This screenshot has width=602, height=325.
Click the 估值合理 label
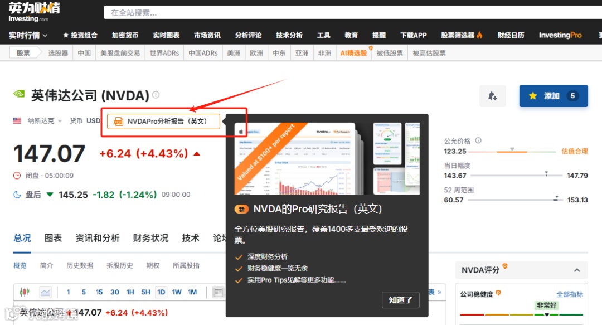[x=574, y=152]
